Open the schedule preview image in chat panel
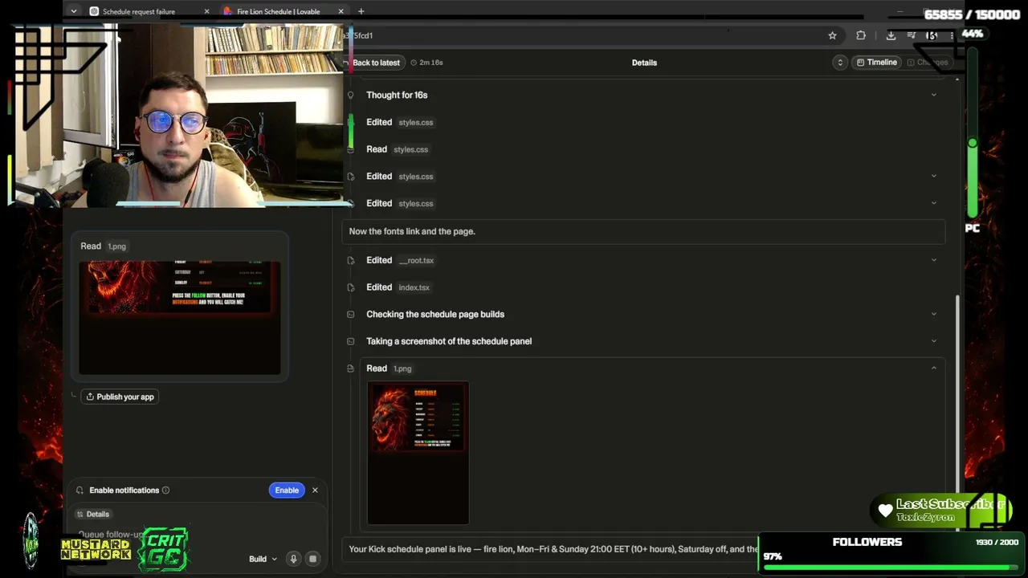The width and height of the screenshot is (1028, 578). [x=180, y=317]
